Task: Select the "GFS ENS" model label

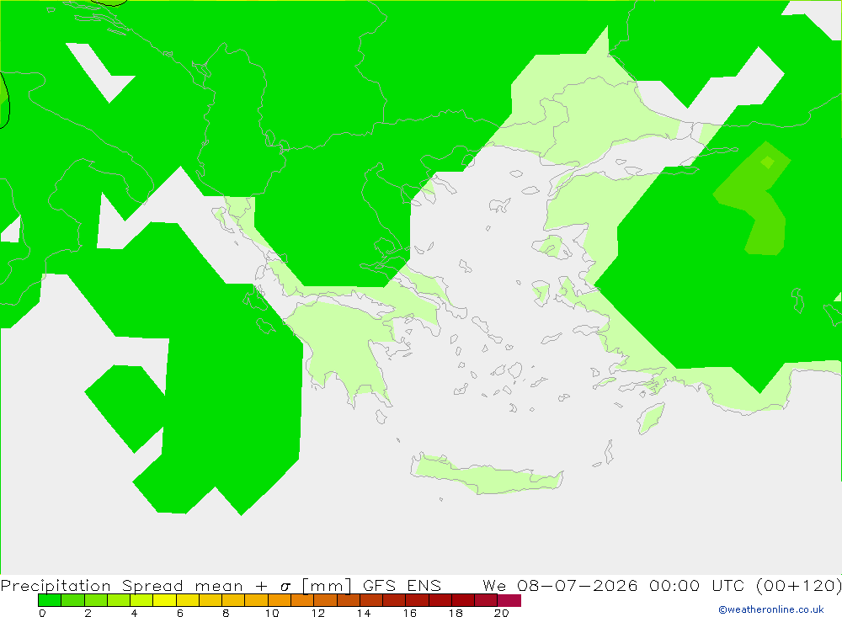Action: (402, 586)
